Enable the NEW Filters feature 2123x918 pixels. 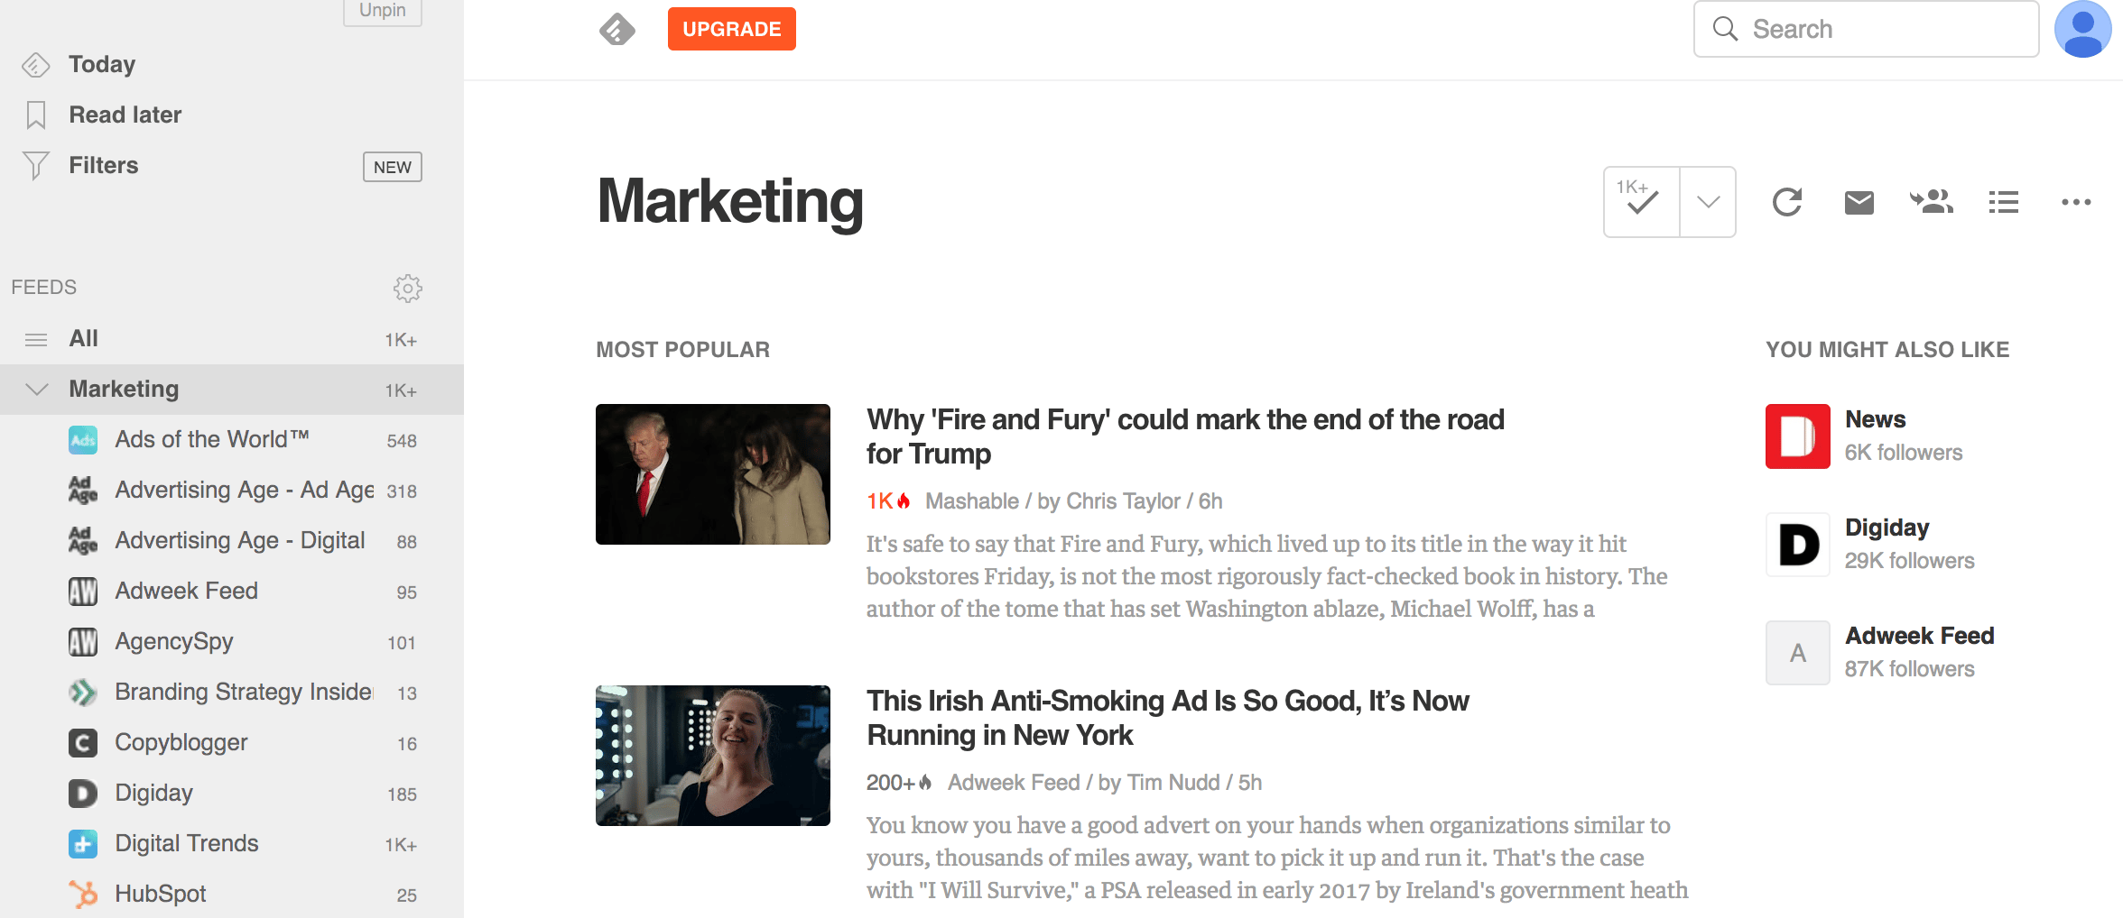coord(392,166)
